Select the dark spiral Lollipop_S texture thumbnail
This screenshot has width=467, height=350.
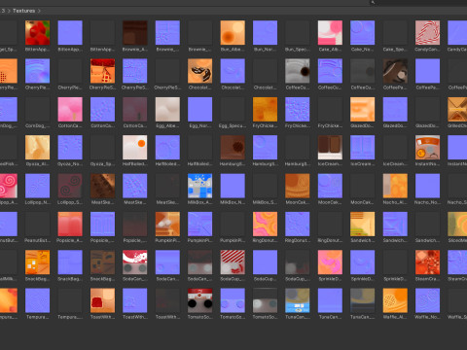[x=70, y=186]
